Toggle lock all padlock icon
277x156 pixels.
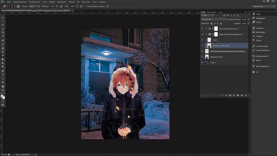221,23
